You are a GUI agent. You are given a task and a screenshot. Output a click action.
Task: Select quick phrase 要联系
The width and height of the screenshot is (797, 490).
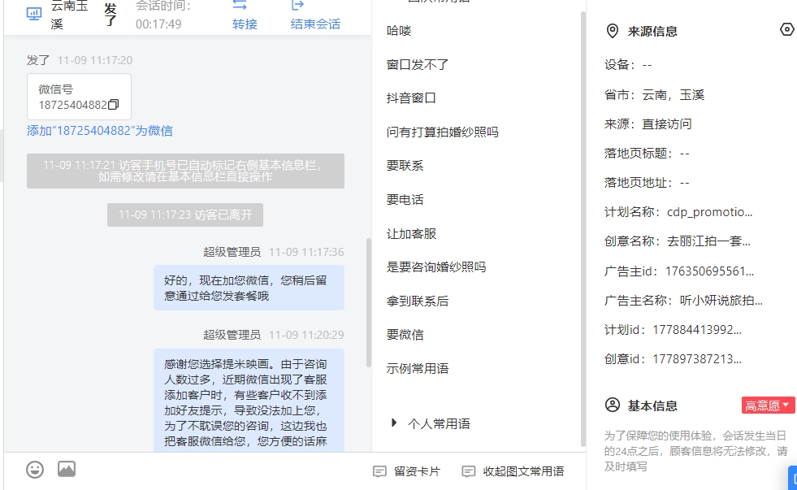coord(405,166)
